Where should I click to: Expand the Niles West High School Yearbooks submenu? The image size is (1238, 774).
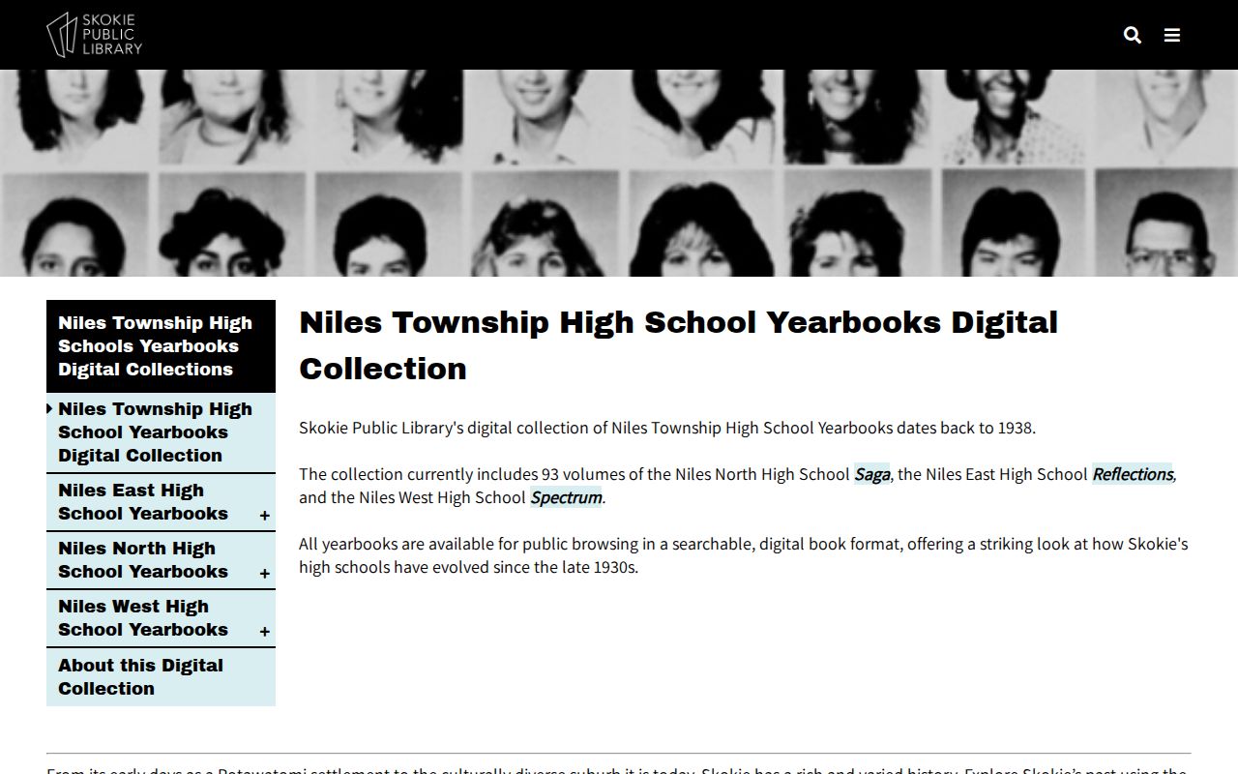264,632
